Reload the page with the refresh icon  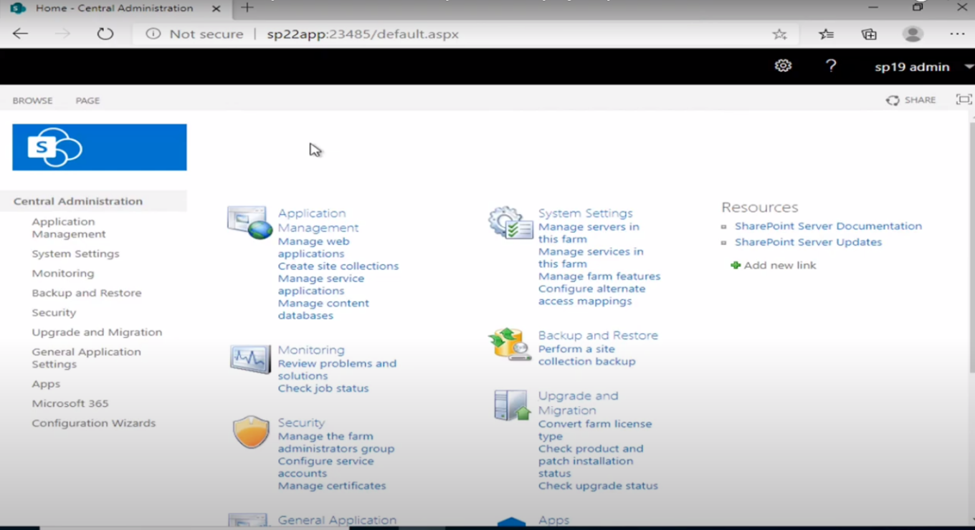[105, 33]
